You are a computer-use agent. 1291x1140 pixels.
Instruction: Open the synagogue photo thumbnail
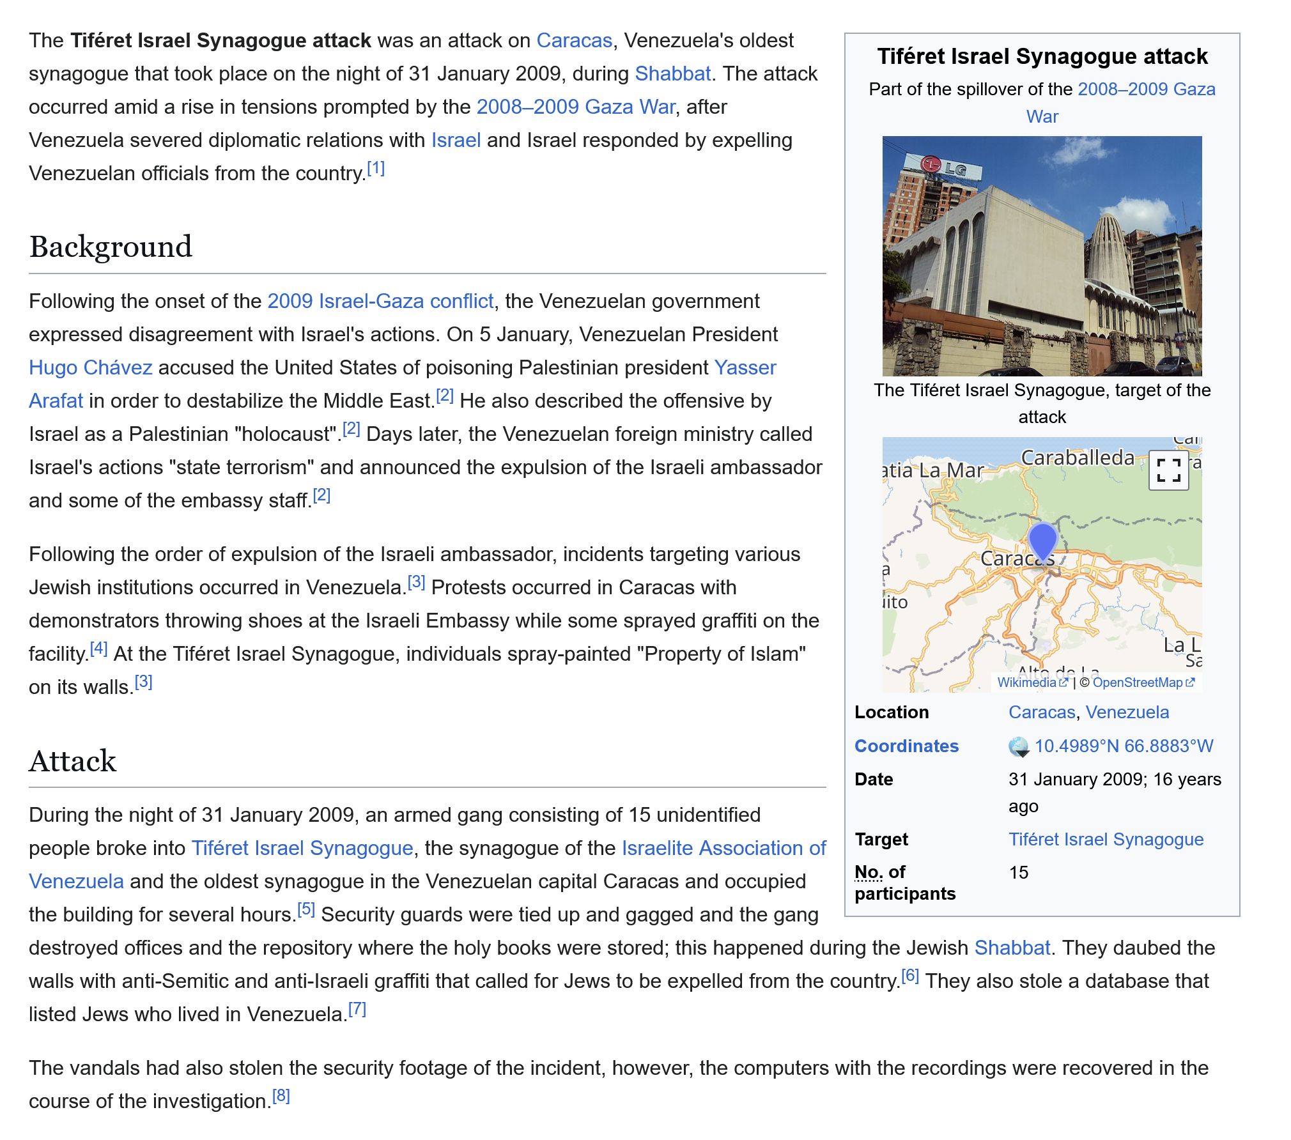[x=1042, y=256]
